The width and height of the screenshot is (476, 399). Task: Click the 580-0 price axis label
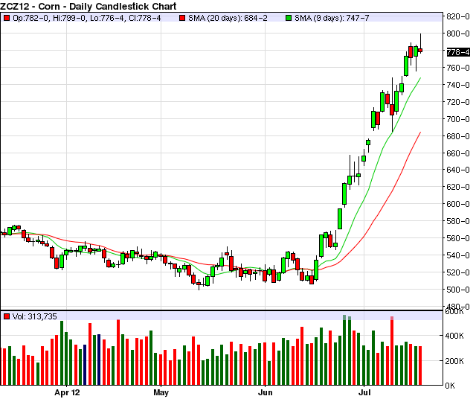point(458,221)
